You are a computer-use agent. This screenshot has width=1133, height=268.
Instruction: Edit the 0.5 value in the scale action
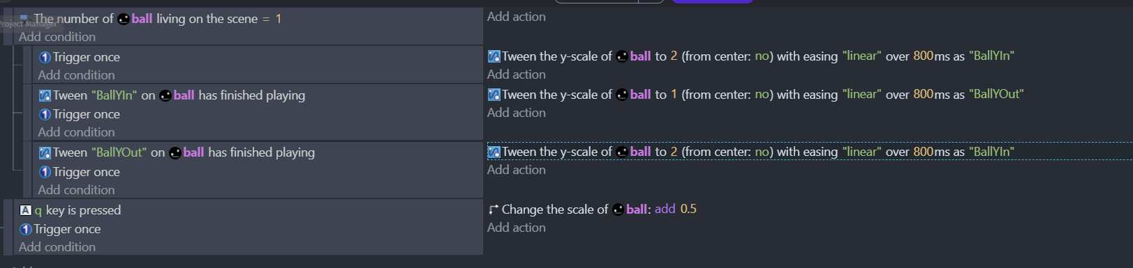[x=688, y=209]
